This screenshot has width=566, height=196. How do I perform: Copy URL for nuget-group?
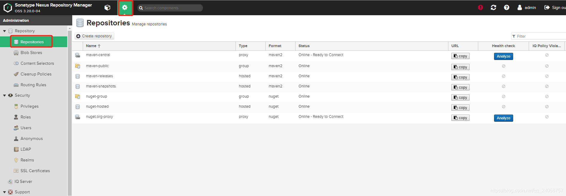[460, 98]
